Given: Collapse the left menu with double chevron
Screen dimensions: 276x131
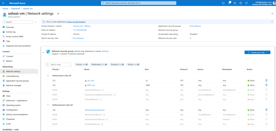Looking at the screenshot, I should pyautogui.click(x=36, y=22).
